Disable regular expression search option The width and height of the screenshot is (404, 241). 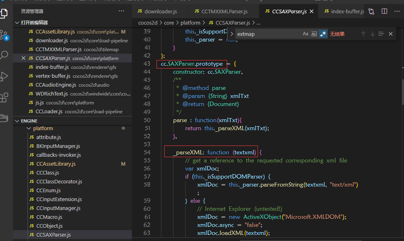tap(323, 34)
